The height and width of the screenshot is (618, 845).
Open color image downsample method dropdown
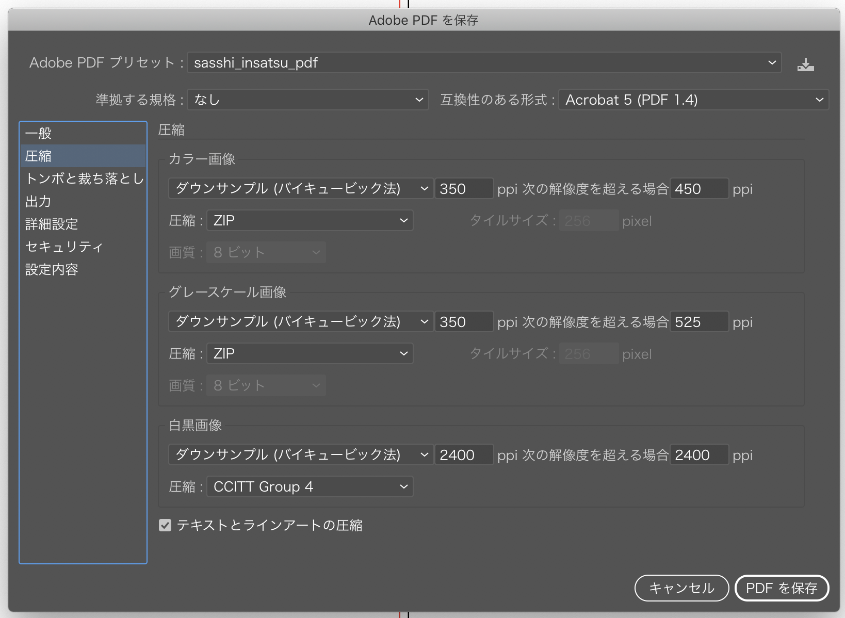pyautogui.click(x=301, y=188)
